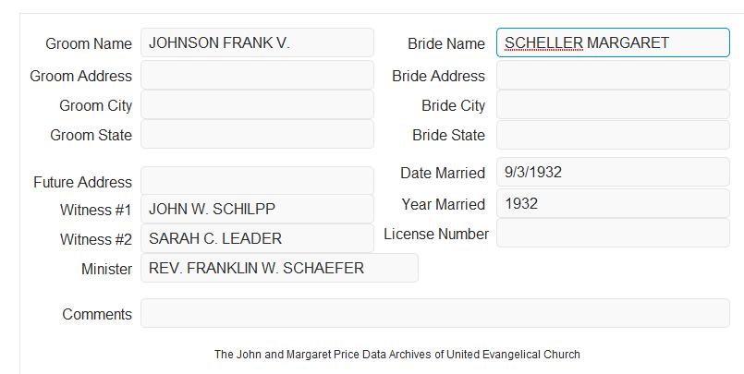Click the Price Data Archives footer text
The height and width of the screenshot is (374, 744).
click(x=397, y=354)
